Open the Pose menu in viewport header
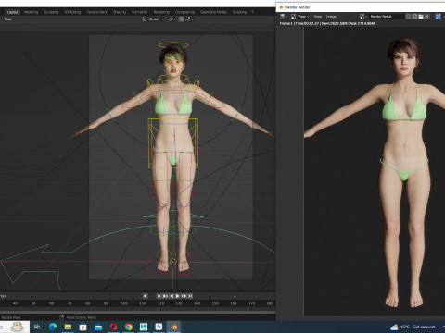The height and width of the screenshot is (333, 445). pos(8,19)
